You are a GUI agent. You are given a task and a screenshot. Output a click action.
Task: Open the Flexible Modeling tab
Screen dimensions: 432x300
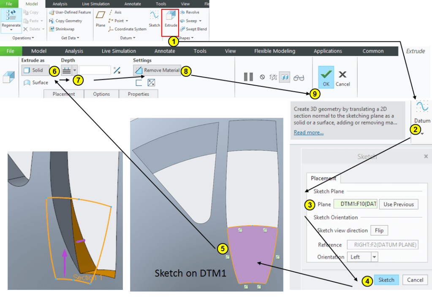point(274,51)
